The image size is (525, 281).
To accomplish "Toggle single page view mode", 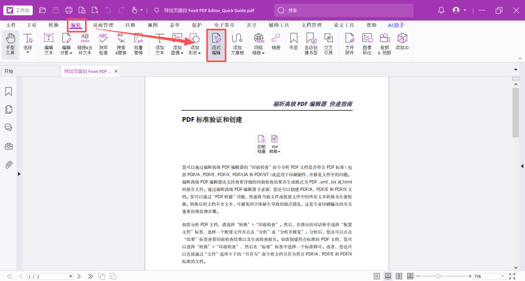I will click(377, 276).
